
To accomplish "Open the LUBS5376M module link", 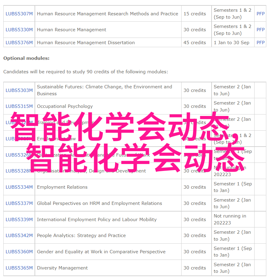I will (x=19, y=43).
